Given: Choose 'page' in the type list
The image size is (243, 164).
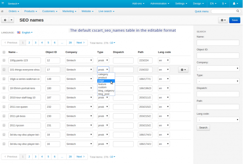Looking at the screenshot, I should click(106, 81).
